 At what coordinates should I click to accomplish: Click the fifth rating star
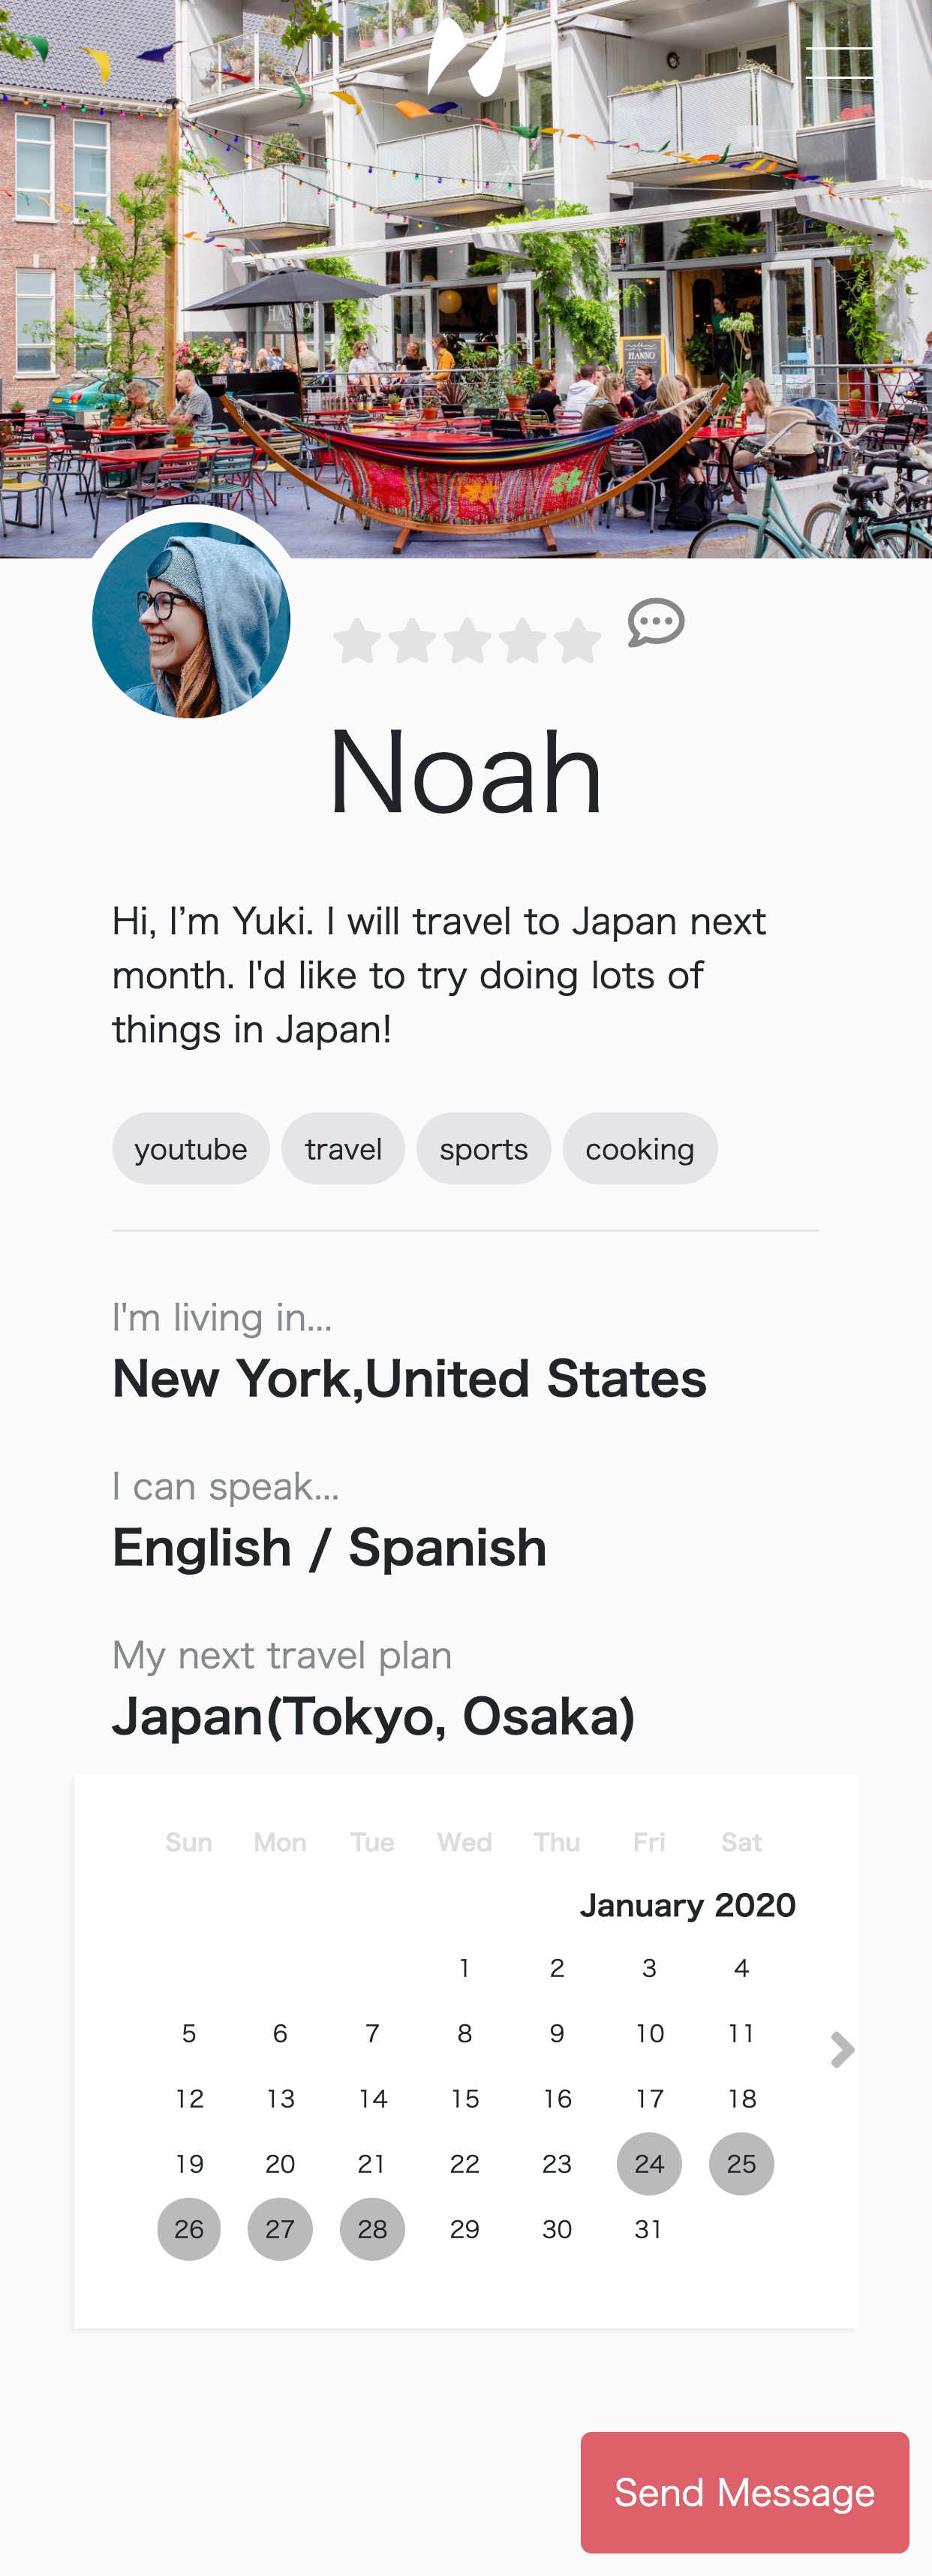[x=577, y=641]
